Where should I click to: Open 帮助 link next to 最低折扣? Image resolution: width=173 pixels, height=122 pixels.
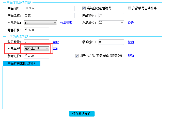[x=131, y=42]
